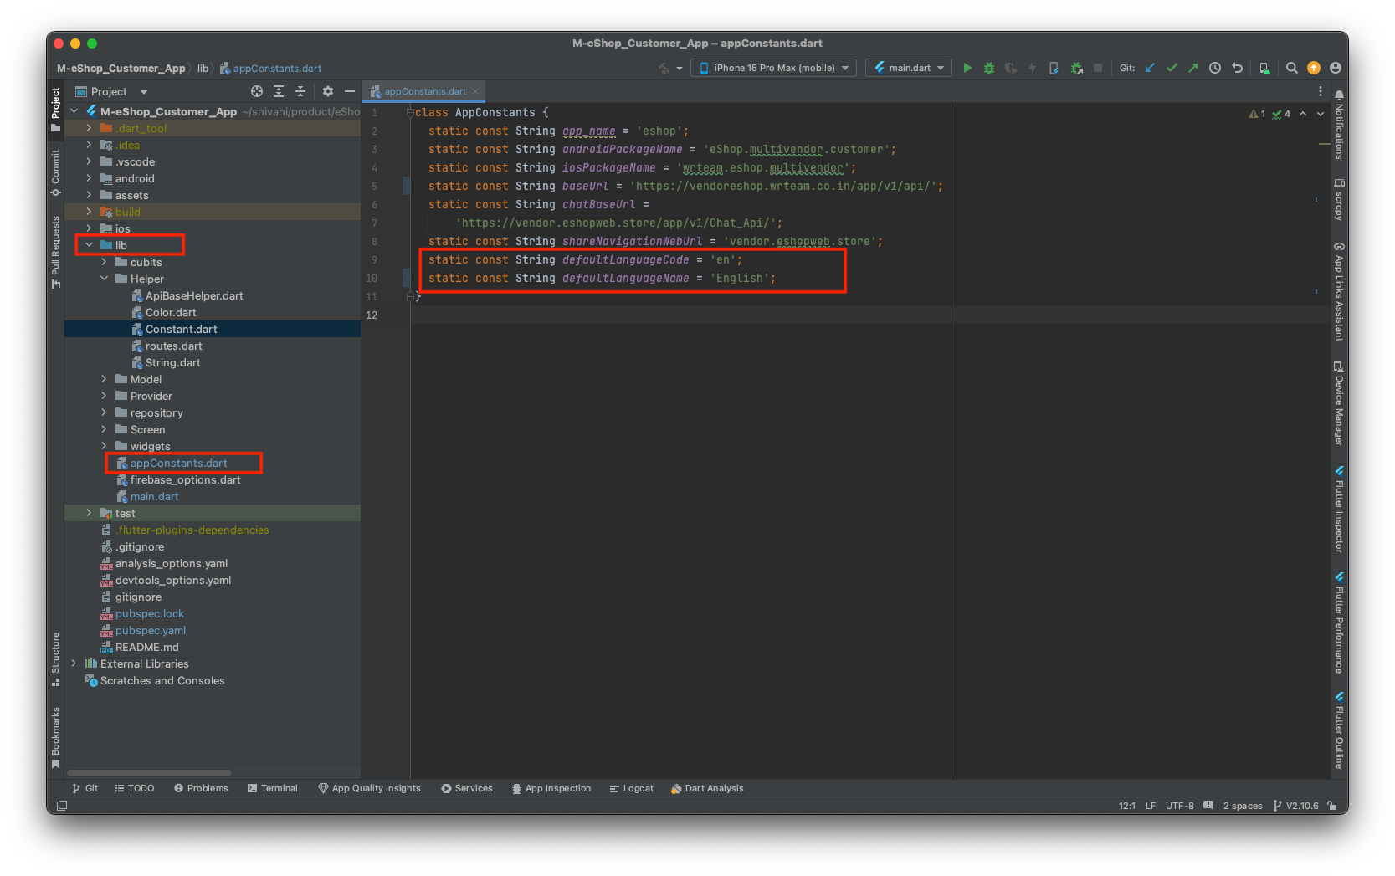This screenshot has width=1395, height=876.
Task: Change line separator LF in status bar
Action: (1151, 806)
